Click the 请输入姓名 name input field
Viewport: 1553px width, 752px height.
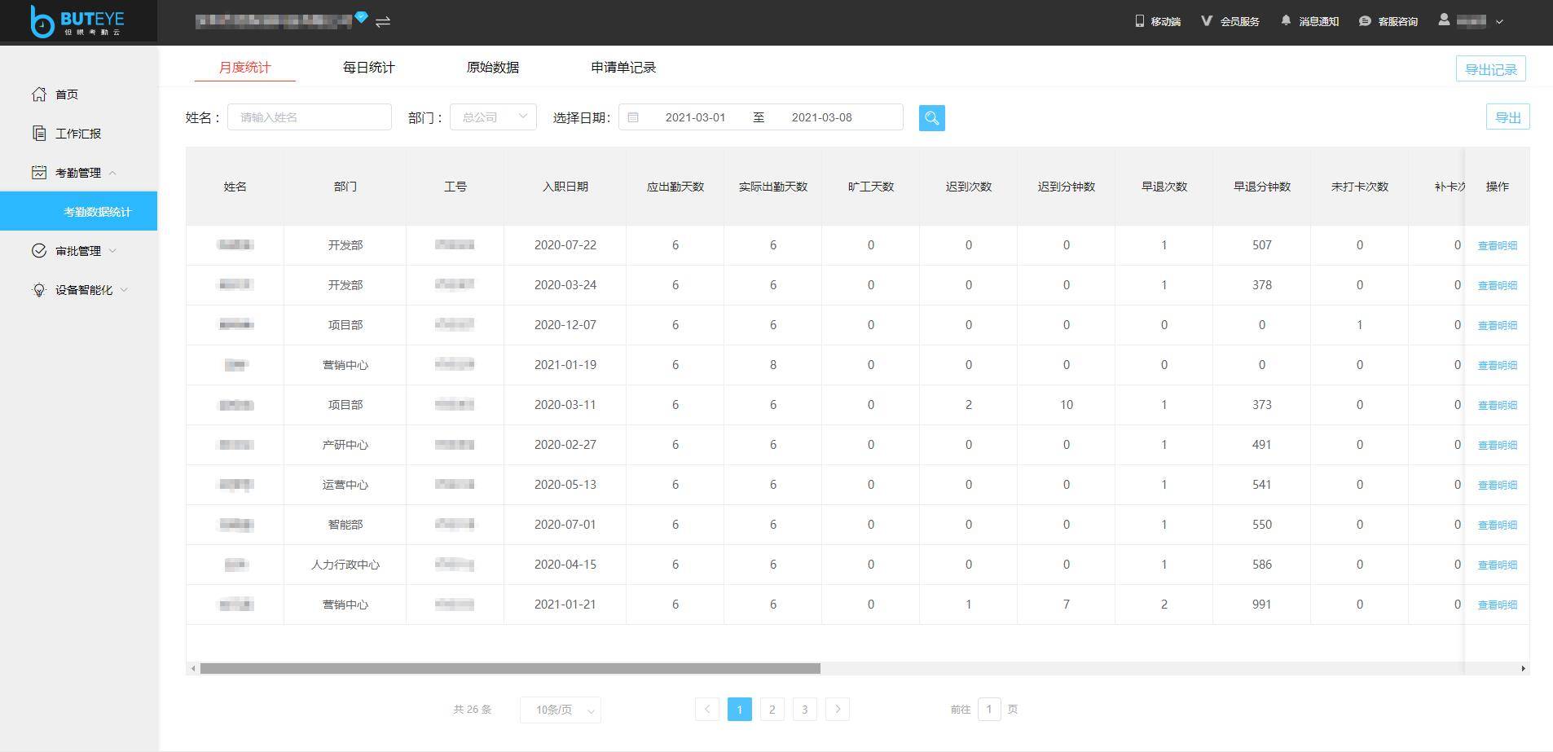click(310, 117)
